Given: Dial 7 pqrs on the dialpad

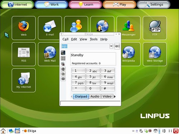Looking at the screenshot, I should (78, 83).
